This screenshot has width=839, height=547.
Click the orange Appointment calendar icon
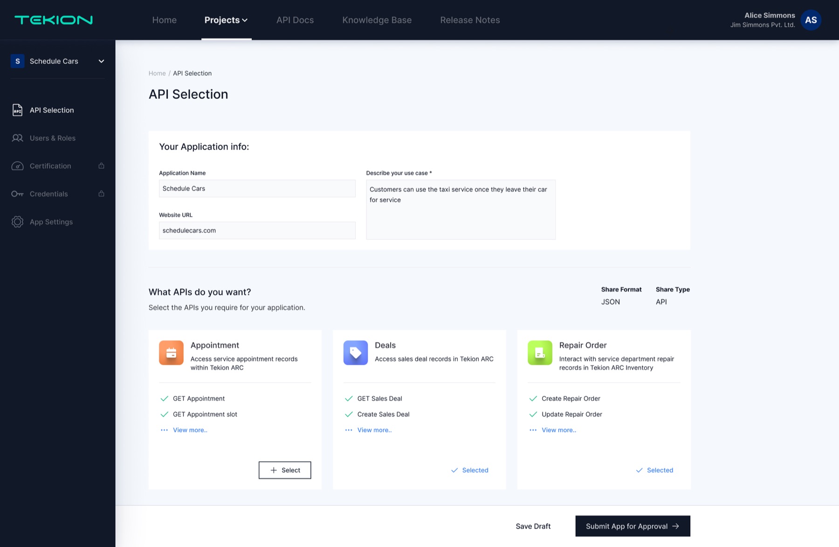point(171,353)
